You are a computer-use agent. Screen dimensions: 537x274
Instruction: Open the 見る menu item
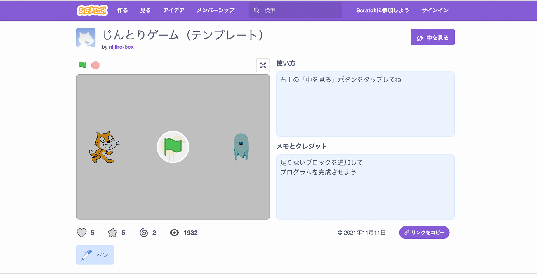[145, 10]
